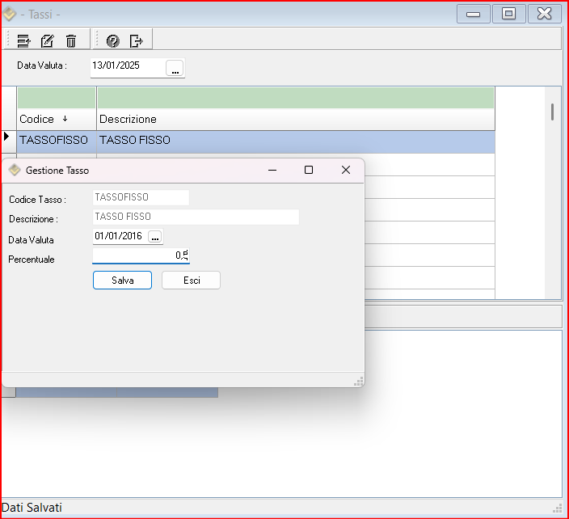The width and height of the screenshot is (569, 519).
Task: Click the edit record pencil icon
Action: [47, 40]
